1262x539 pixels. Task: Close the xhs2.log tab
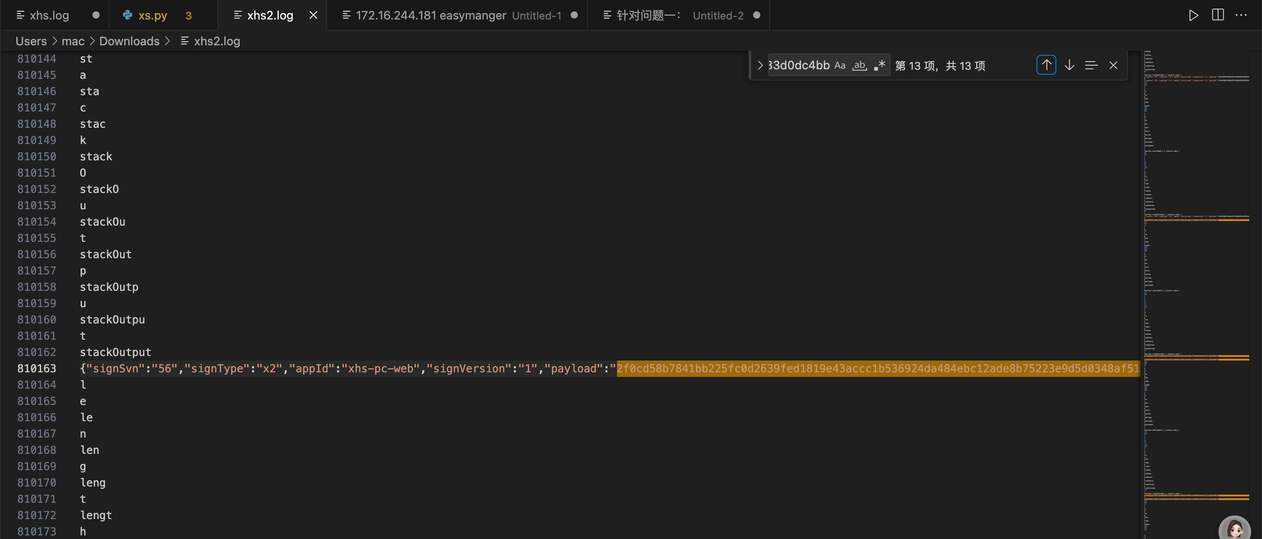click(x=313, y=15)
